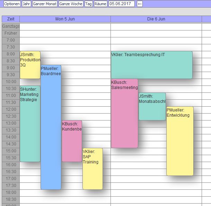Open PMueller Entwicklung appointment

180,141
